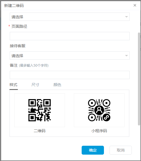Select the 小程序码 mini program code image
The width and height of the screenshot is (141, 161).
pos(99,110)
